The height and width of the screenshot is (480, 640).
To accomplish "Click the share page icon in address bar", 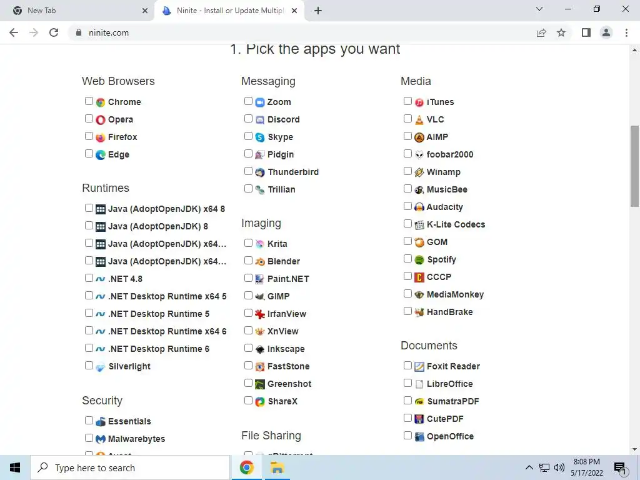I will tap(541, 32).
